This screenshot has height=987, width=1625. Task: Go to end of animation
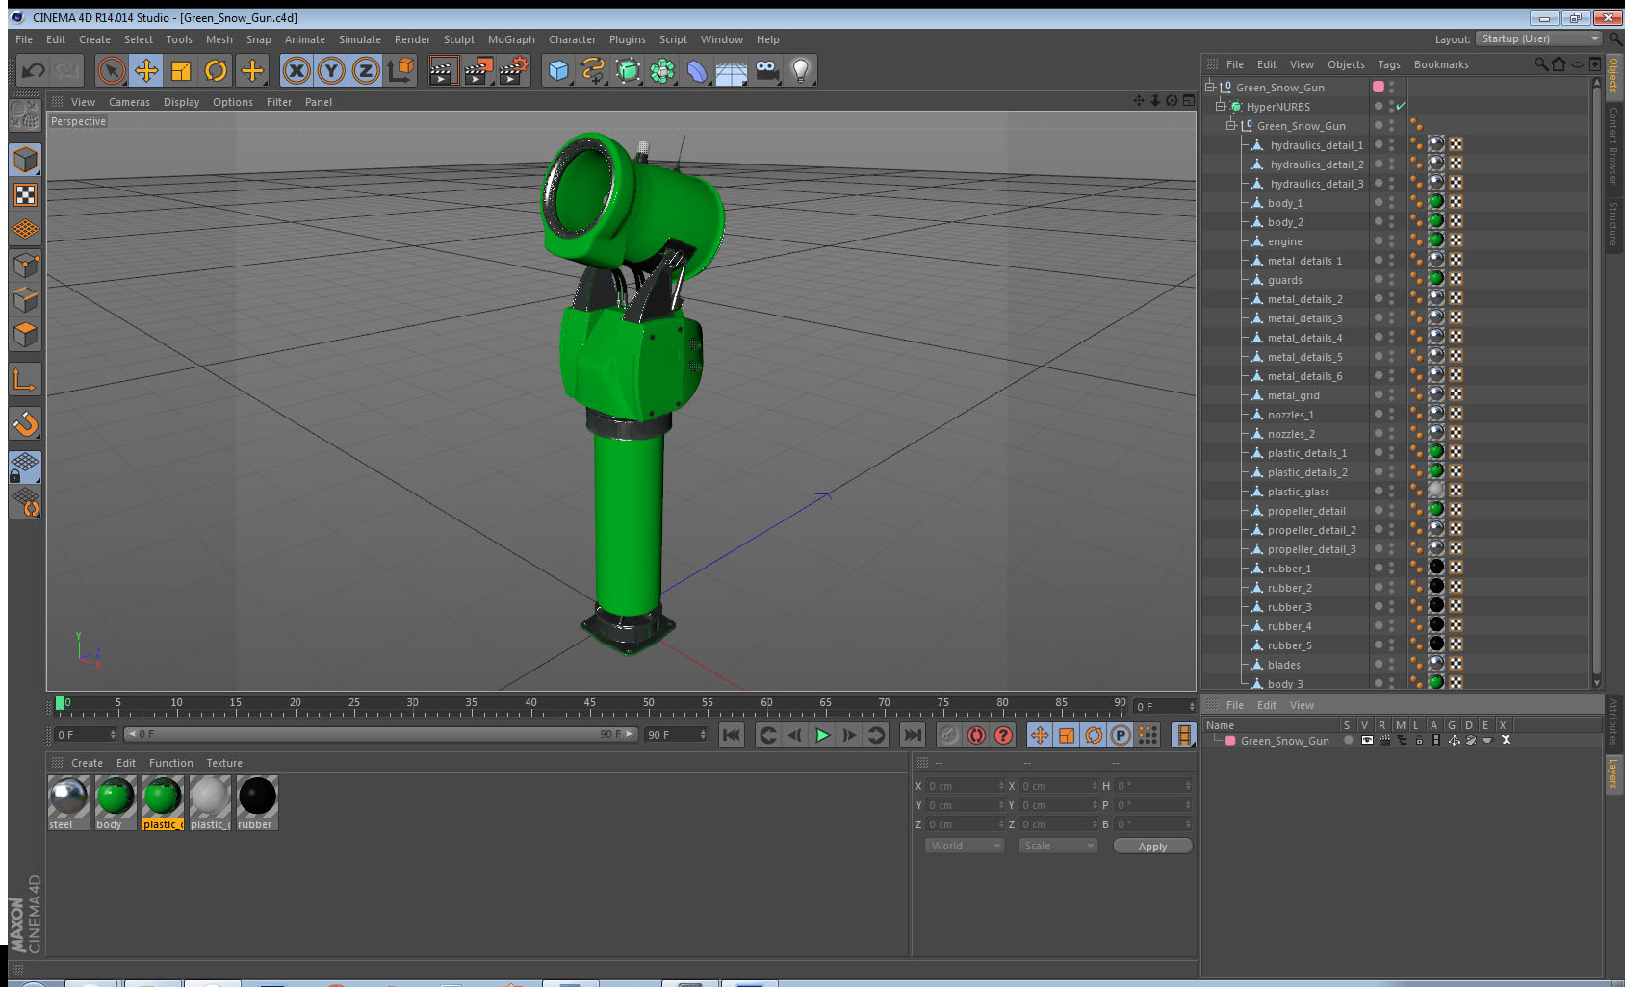(x=912, y=735)
